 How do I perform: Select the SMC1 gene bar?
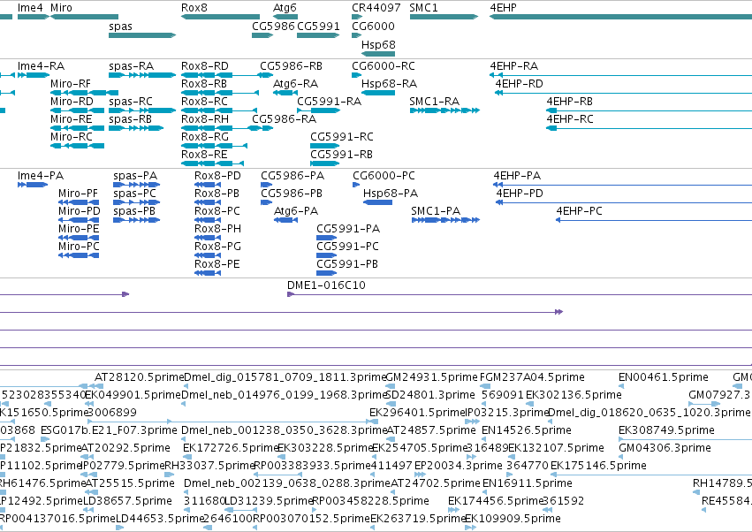[444, 17]
